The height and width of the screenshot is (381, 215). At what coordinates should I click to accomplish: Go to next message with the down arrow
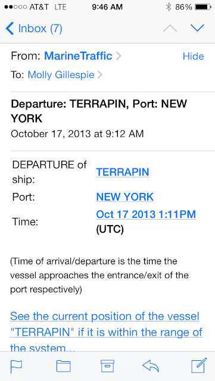tap(197, 28)
